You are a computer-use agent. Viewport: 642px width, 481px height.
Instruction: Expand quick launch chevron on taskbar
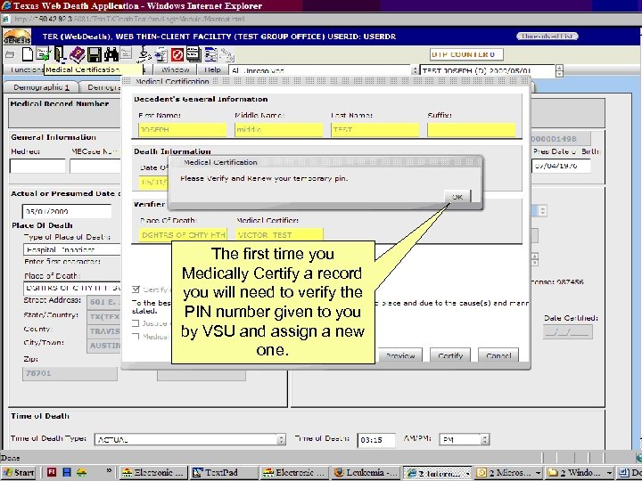[x=109, y=471]
